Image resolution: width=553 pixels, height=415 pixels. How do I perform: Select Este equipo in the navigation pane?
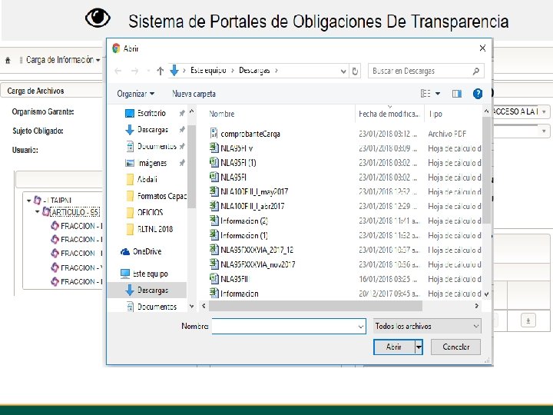151,274
